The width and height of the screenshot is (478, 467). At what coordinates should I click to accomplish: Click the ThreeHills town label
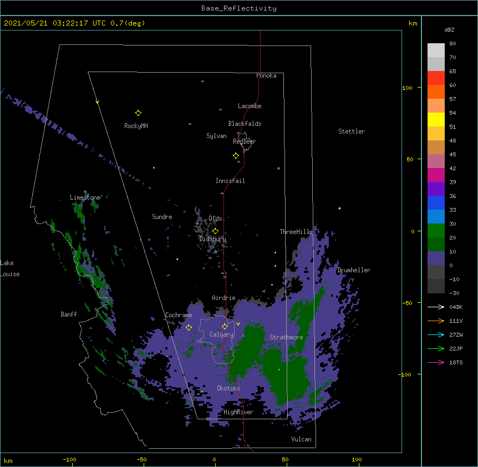coord(296,232)
